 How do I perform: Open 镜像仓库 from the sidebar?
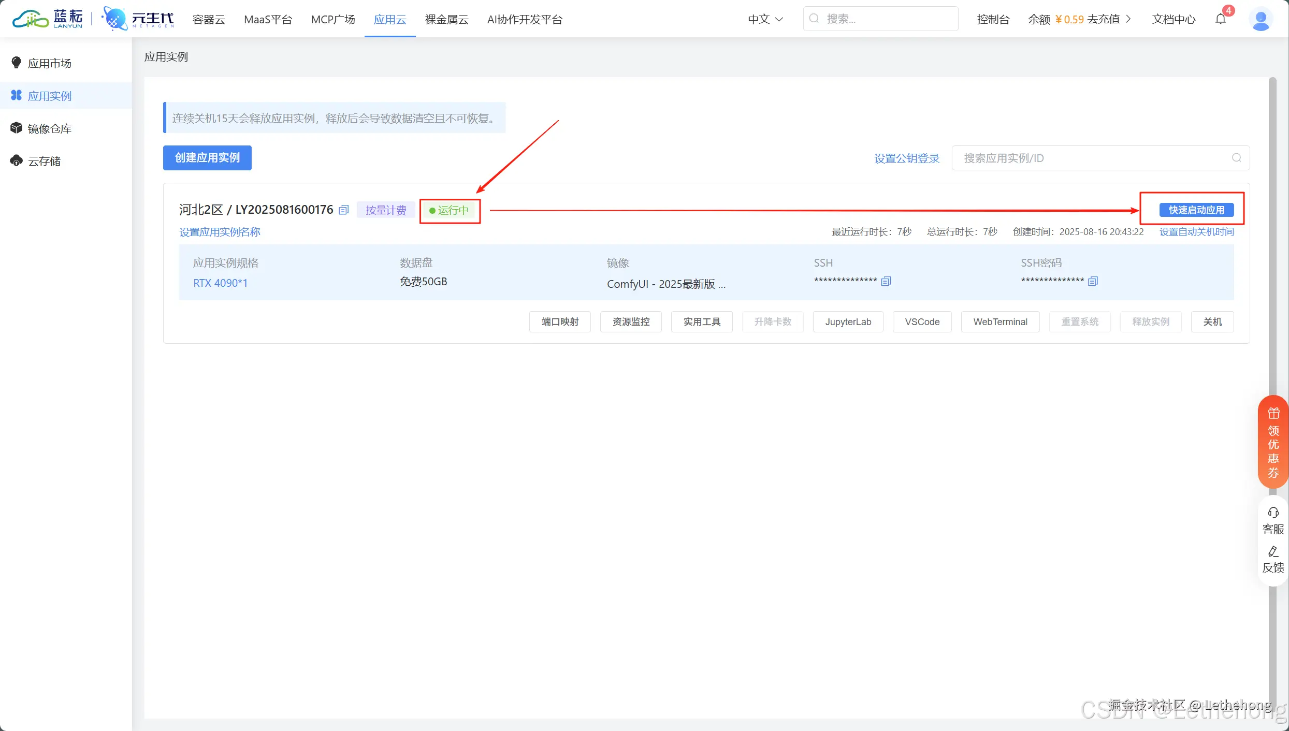pos(49,128)
